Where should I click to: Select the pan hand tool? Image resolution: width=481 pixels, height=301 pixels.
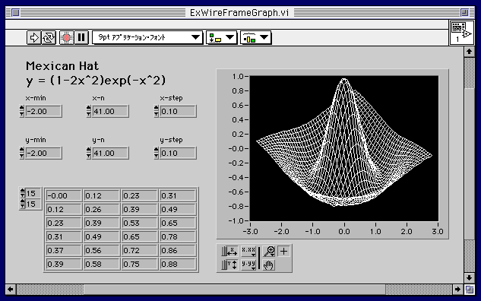[x=269, y=265]
